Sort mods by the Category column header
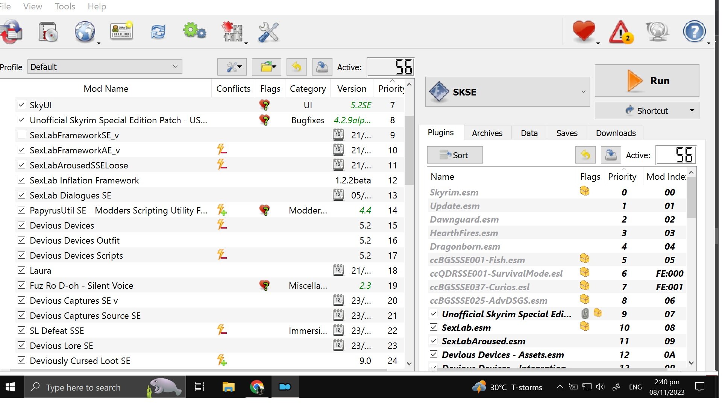 tap(308, 88)
